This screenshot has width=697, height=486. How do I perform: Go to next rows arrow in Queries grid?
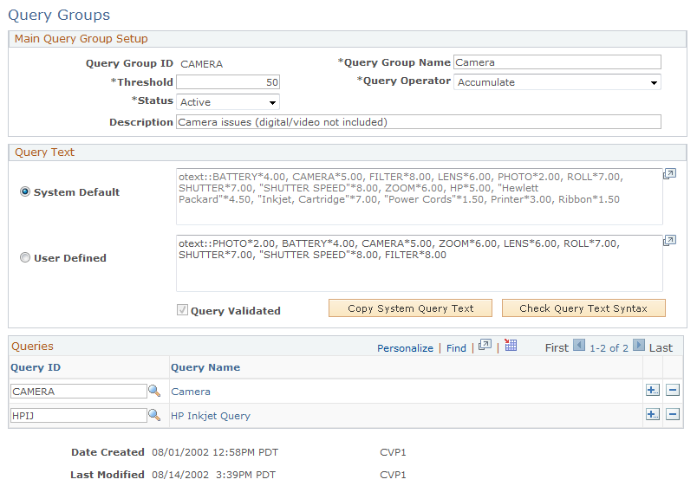pyautogui.click(x=639, y=345)
